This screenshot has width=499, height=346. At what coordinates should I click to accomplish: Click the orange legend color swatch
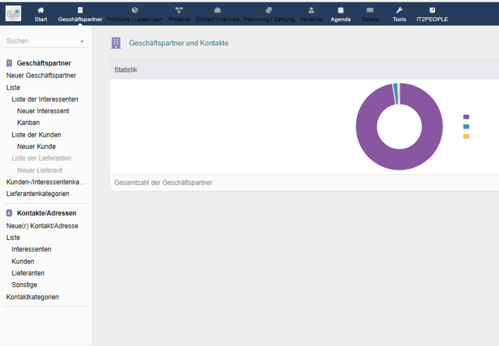pos(466,136)
